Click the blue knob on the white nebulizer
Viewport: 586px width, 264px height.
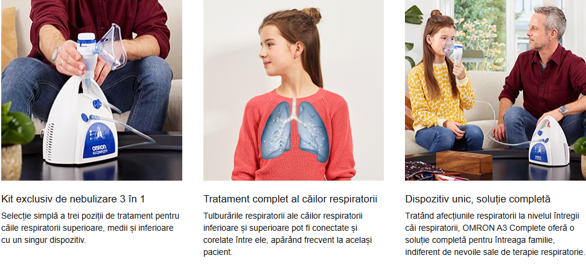coord(97,103)
